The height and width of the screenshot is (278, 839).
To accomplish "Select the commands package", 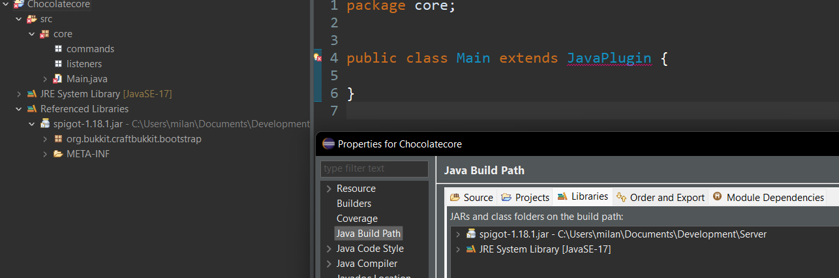I will (90, 49).
